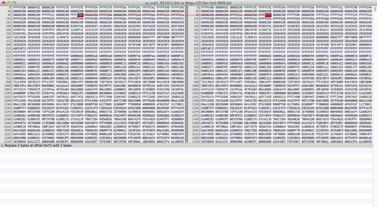Click 444721C9 in row 1056 of the right pane

[x=207, y=90]
